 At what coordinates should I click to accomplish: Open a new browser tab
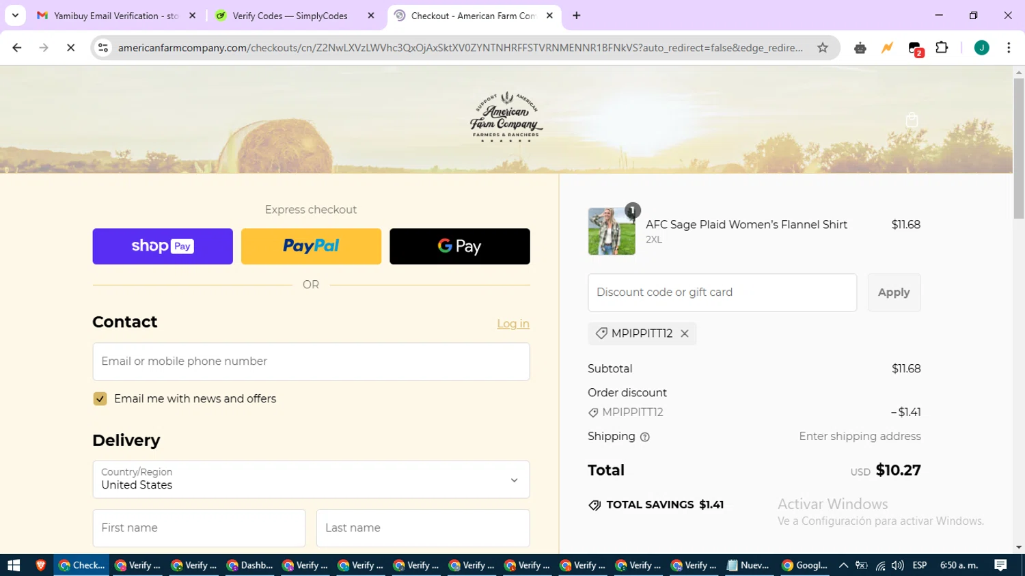(x=577, y=15)
